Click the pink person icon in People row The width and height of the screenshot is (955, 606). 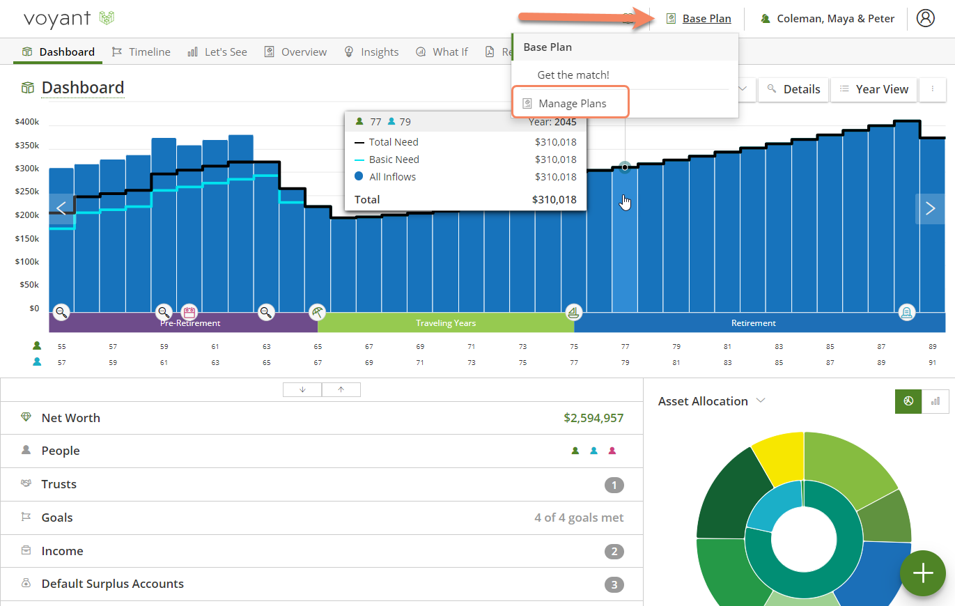(612, 451)
